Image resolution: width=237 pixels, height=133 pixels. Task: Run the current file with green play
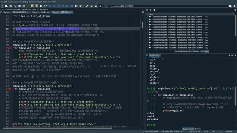(28, 6)
